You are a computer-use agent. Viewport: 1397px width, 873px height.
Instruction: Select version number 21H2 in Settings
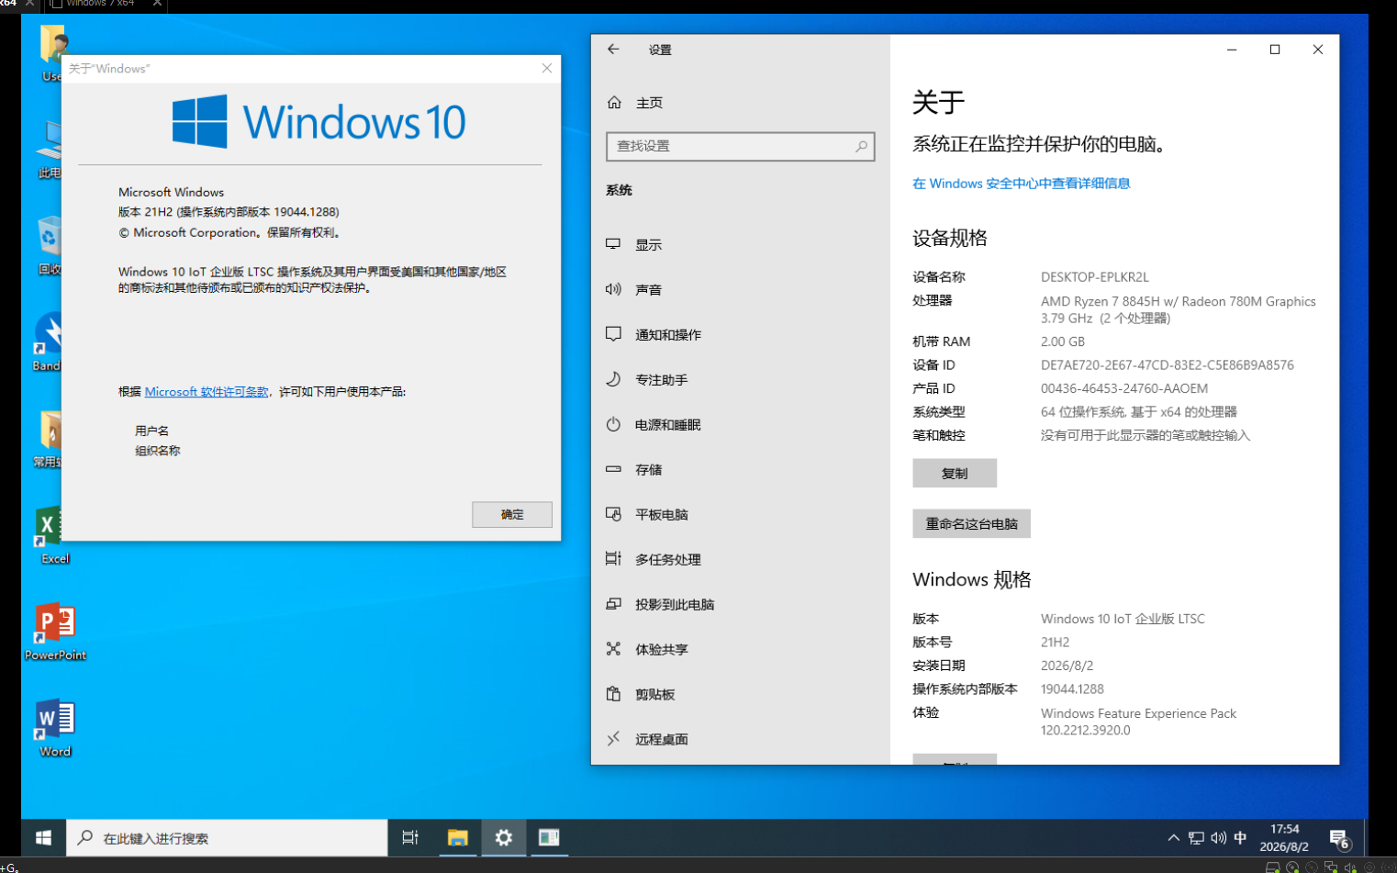coord(1055,643)
